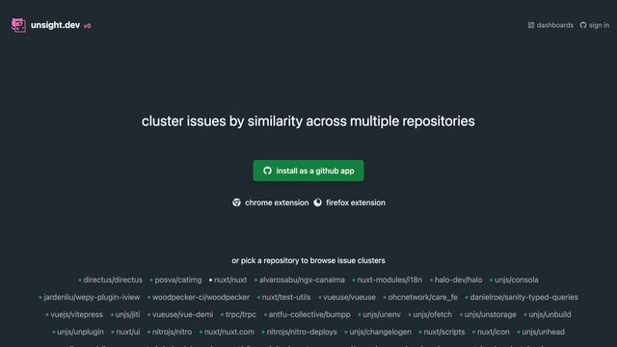
Task: Click the v0 version badge
Action: tap(88, 26)
